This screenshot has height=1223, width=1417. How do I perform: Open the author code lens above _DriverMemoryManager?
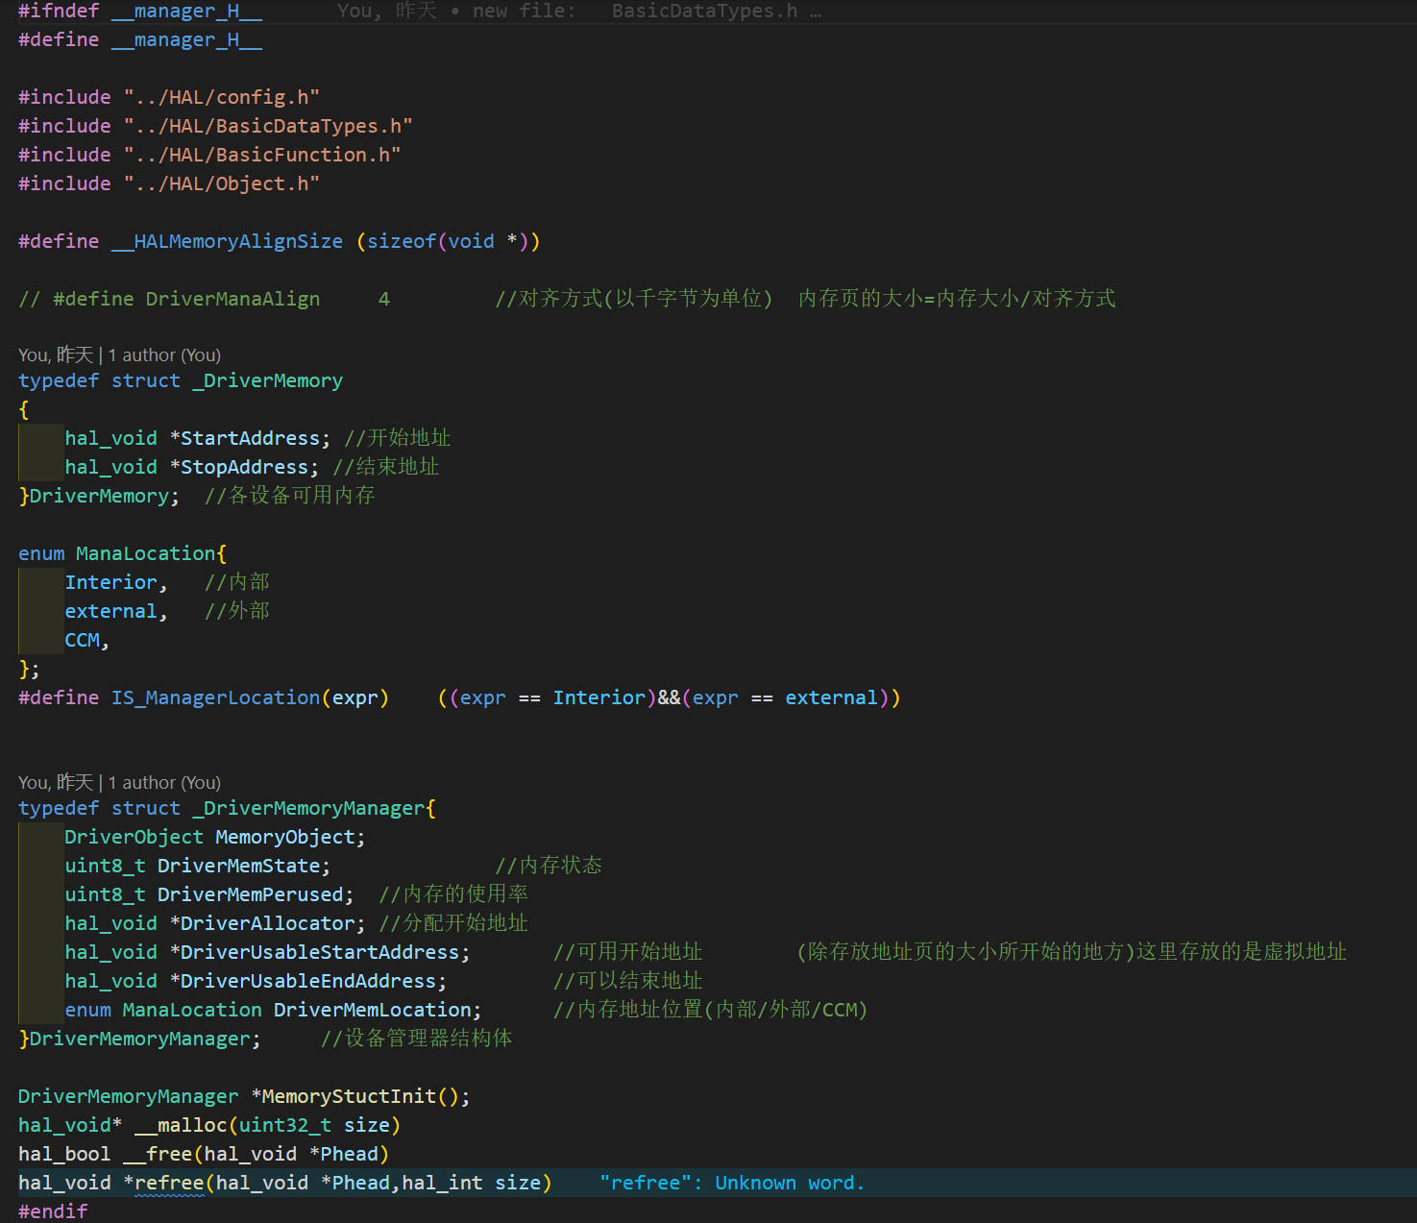(119, 783)
